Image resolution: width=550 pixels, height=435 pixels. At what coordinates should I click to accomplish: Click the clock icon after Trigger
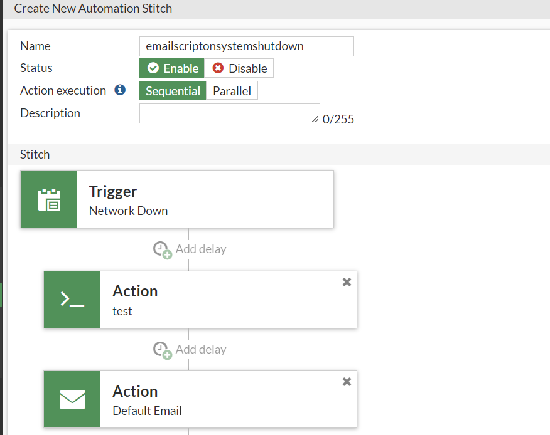click(162, 249)
